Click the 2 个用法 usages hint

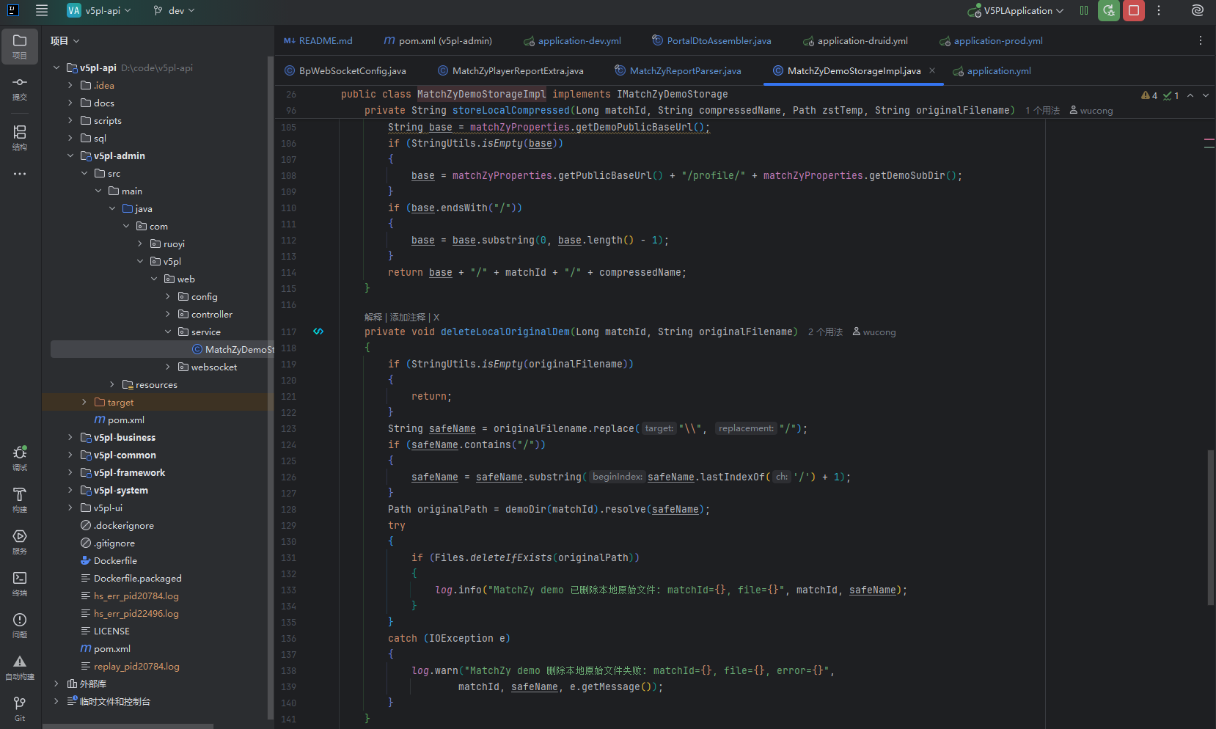(x=825, y=332)
